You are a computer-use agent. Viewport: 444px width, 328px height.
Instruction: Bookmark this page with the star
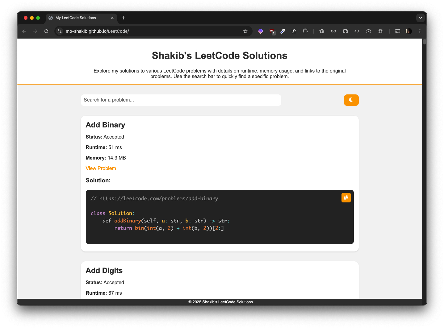coord(245,31)
